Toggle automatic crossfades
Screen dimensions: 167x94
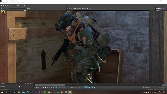tap(87, 87)
